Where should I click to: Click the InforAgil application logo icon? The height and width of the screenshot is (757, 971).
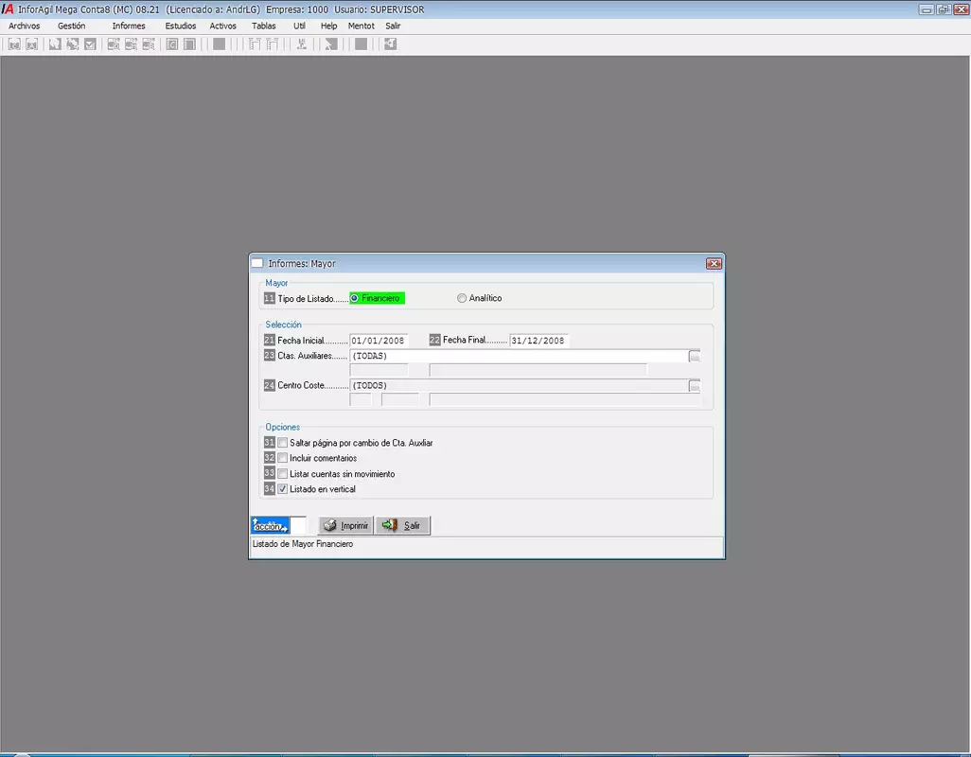click(8, 9)
